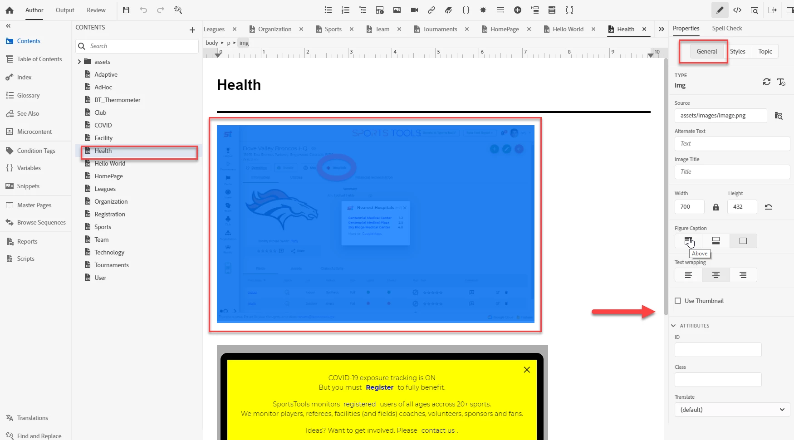Open the Condition Tags panel

[x=36, y=151]
